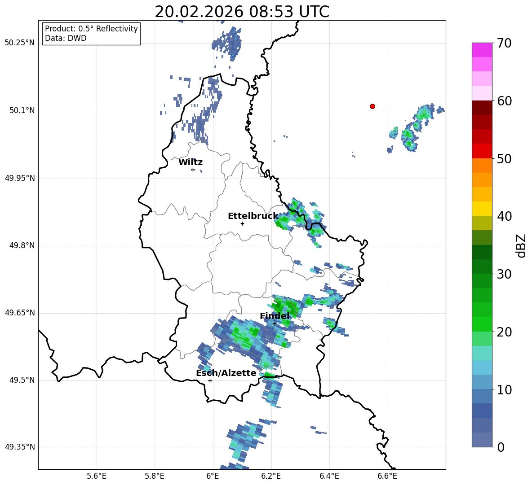Image resolution: width=532 pixels, height=485 pixels.
Task: Click the turquoise color band near 16 dBZ
Action: [x=482, y=353]
